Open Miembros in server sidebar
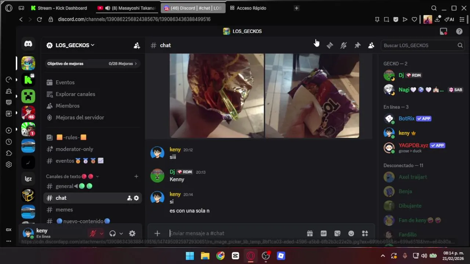 tap(92, 106)
